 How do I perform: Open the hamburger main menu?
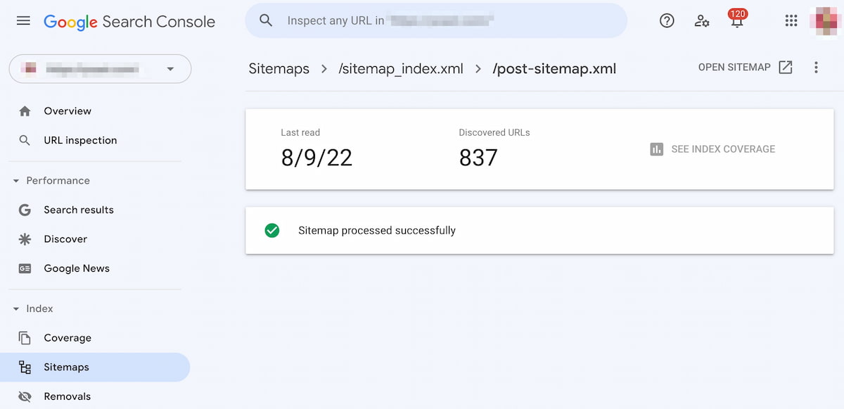click(23, 21)
